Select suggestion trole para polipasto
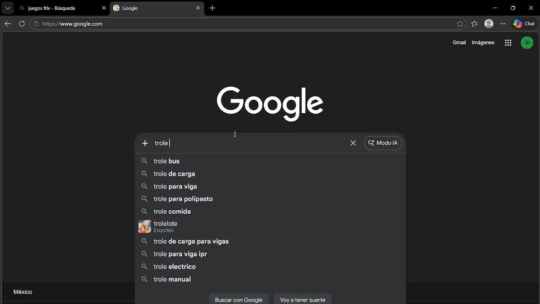The width and height of the screenshot is (540, 304). pyautogui.click(x=270, y=199)
